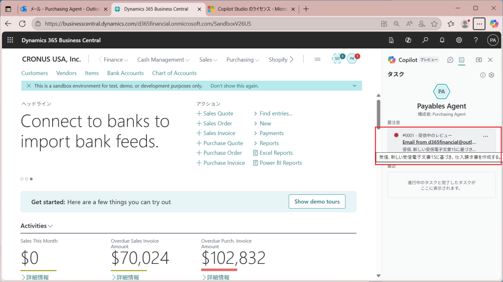Open the Customers list
Screen dimensions: 503x282
(35, 73)
